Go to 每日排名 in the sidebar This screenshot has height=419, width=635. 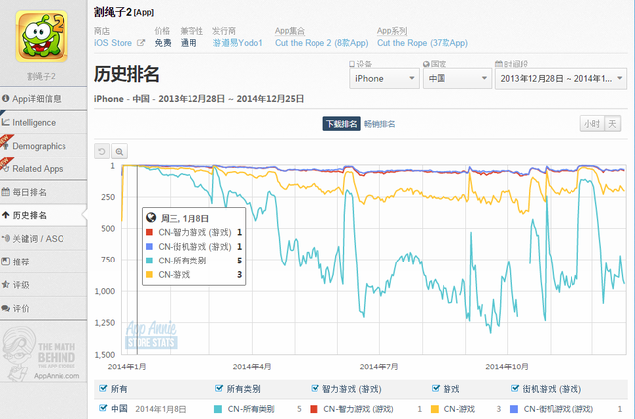44,192
